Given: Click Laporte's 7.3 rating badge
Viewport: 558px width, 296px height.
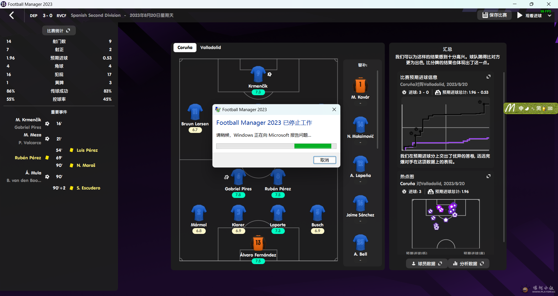Looking at the screenshot, I should tap(278, 231).
